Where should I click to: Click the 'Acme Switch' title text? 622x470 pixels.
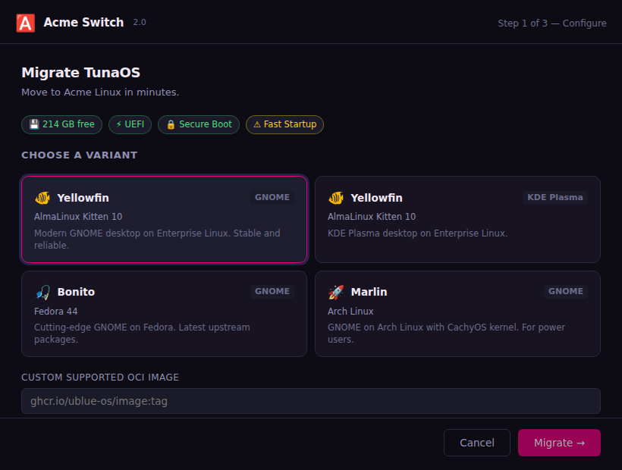[83, 23]
